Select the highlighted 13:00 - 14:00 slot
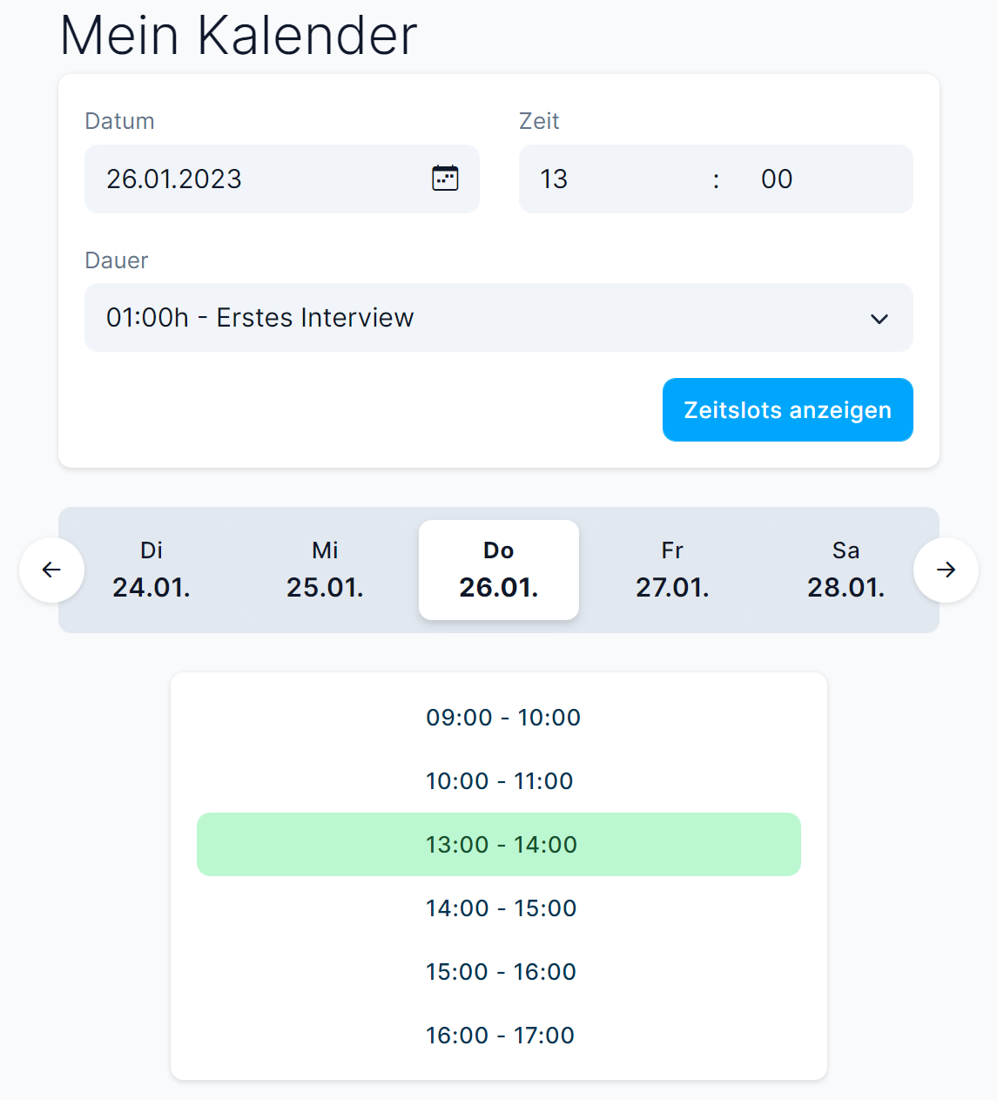The width and height of the screenshot is (997, 1100). pyautogui.click(x=499, y=845)
